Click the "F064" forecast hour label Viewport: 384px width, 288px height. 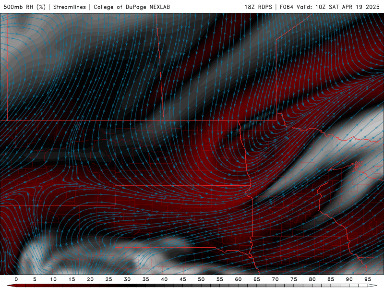tap(287, 7)
